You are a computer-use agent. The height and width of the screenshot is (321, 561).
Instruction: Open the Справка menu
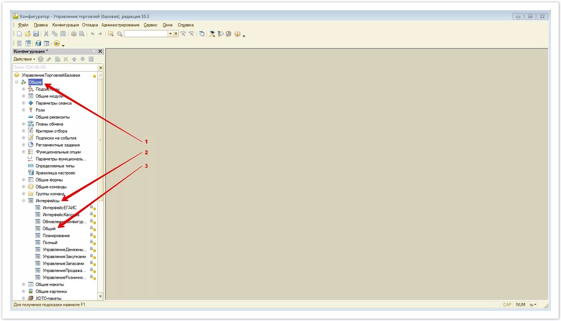point(186,25)
